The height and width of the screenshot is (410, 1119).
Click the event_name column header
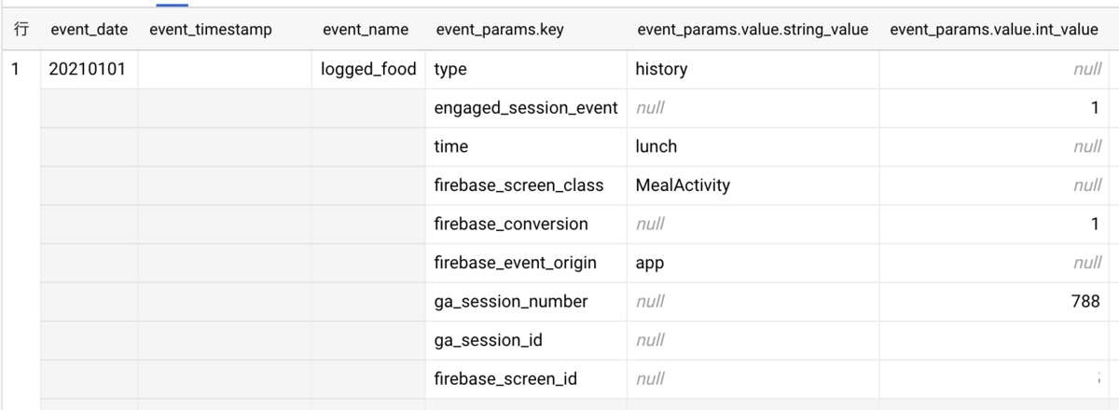pos(366,30)
